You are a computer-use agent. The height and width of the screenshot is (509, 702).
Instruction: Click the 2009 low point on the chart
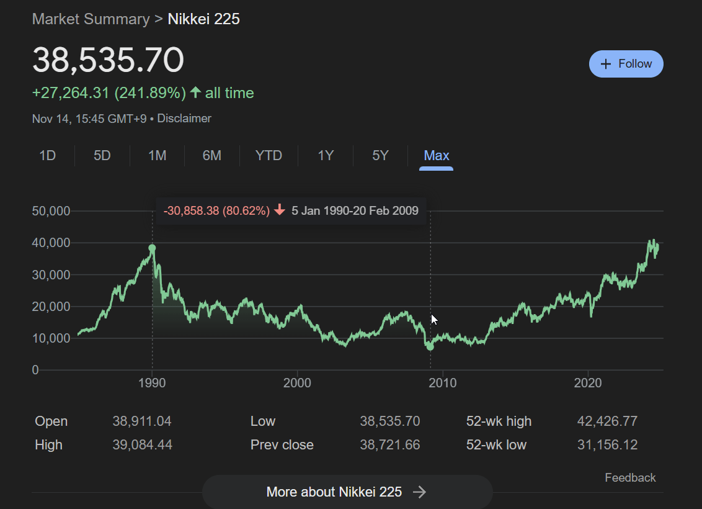tap(430, 347)
